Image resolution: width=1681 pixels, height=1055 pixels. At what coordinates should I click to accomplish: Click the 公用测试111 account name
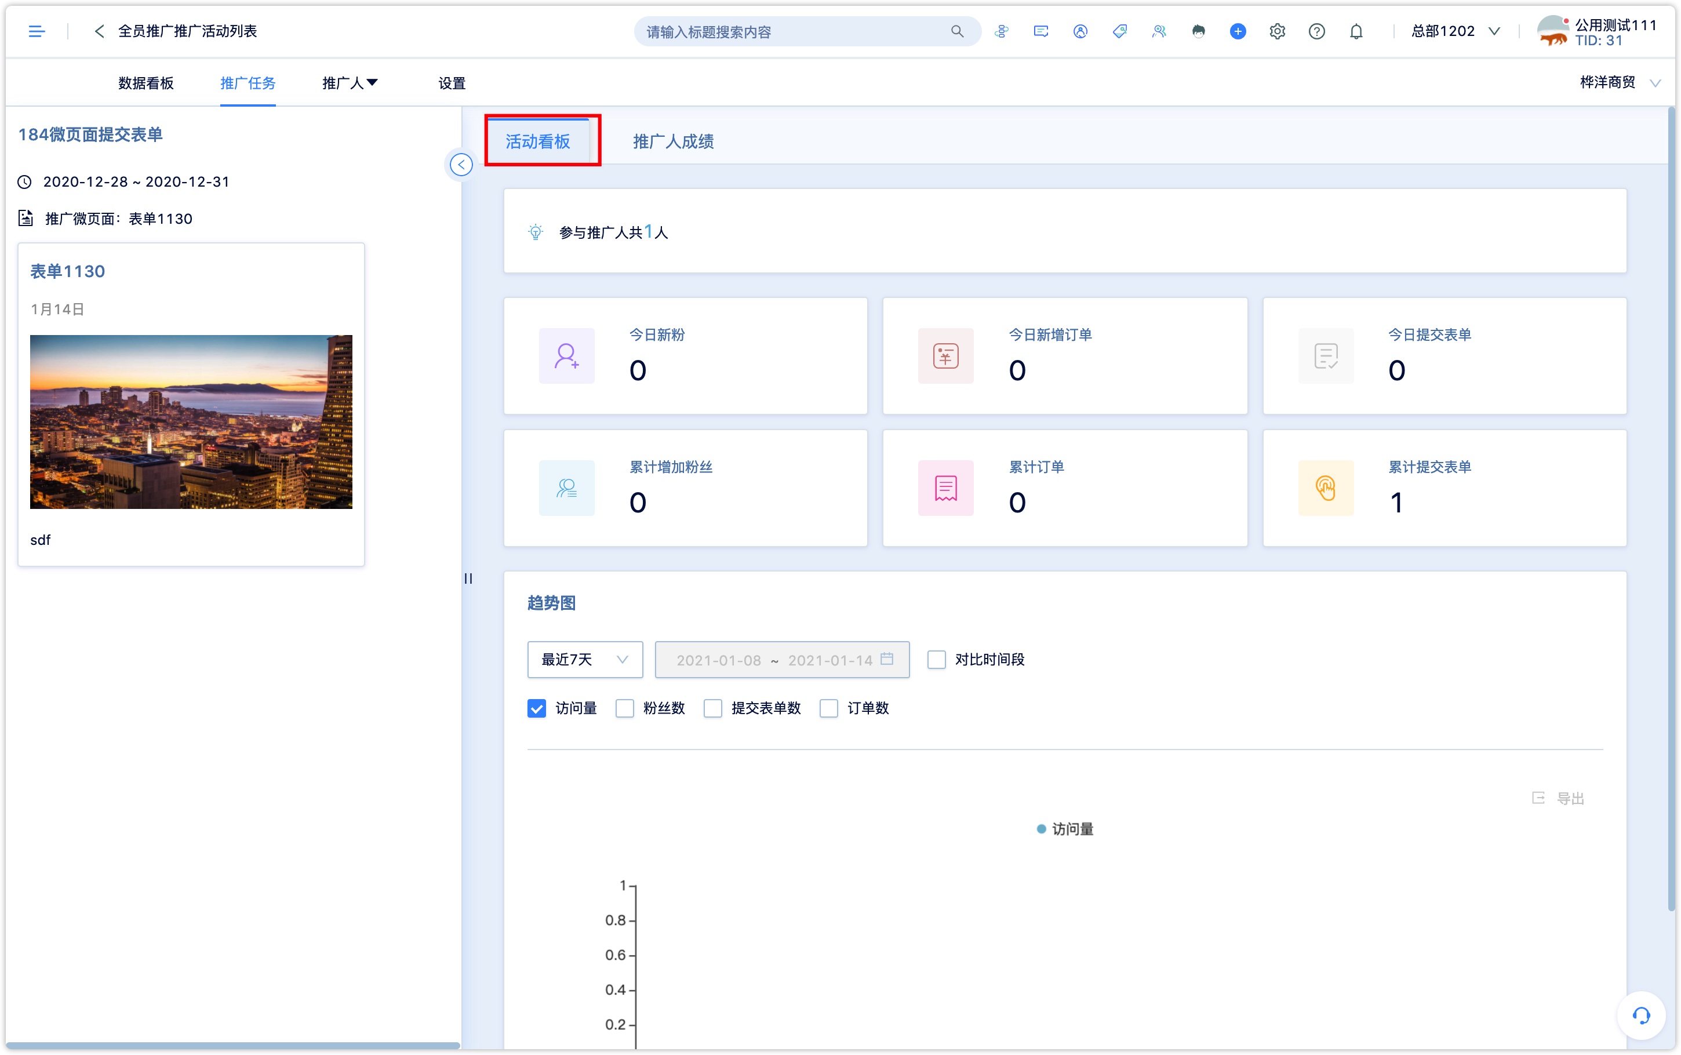click(1615, 24)
